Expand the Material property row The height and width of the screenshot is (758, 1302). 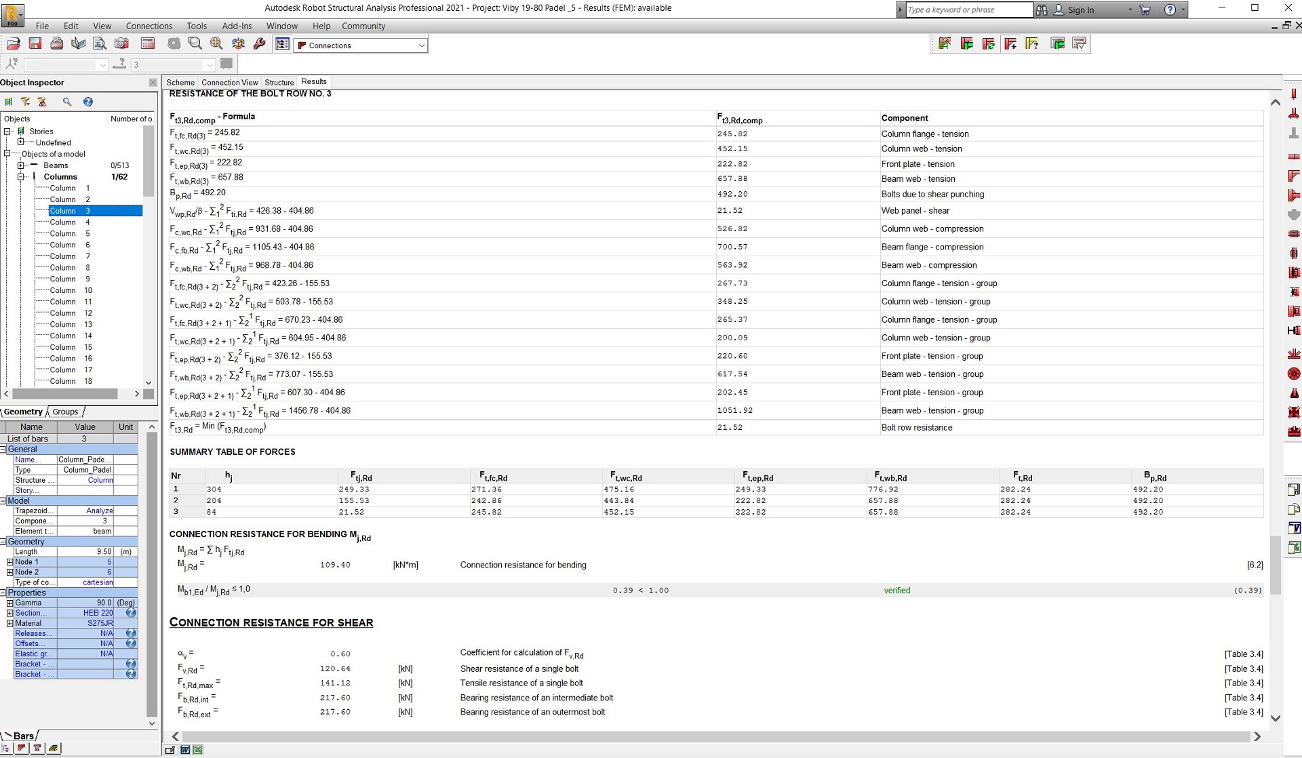pos(9,623)
